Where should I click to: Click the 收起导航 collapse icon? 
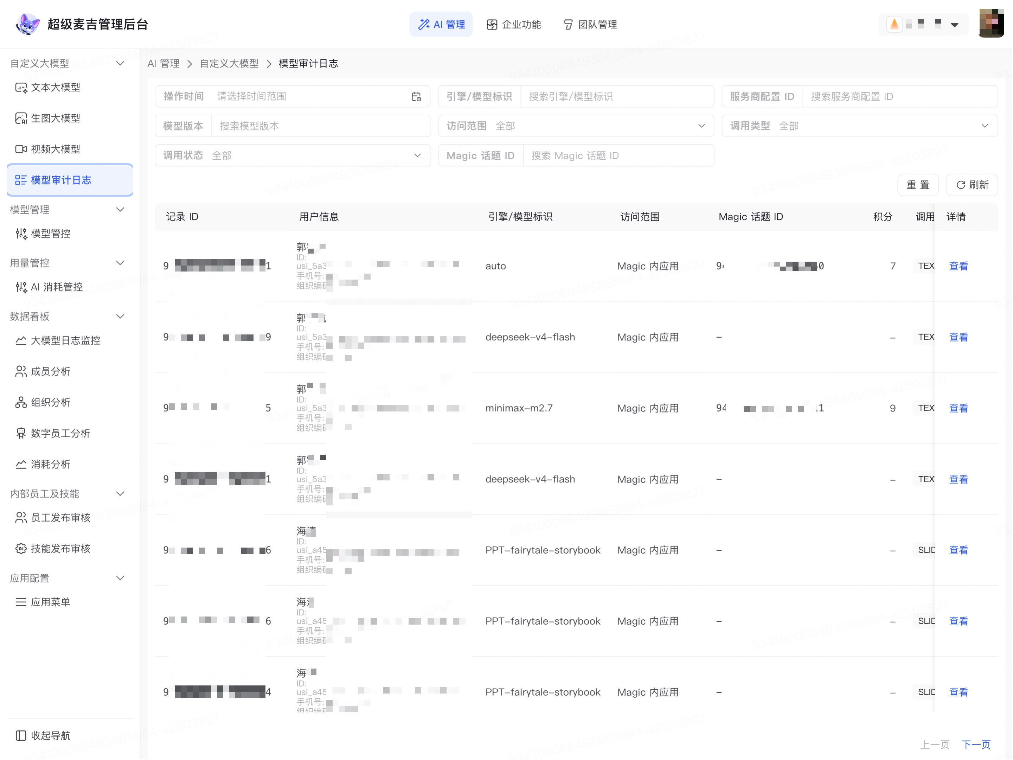click(x=21, y=736)
